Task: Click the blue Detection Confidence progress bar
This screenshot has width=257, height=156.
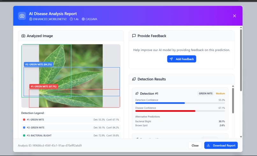Action: [180, 103]
